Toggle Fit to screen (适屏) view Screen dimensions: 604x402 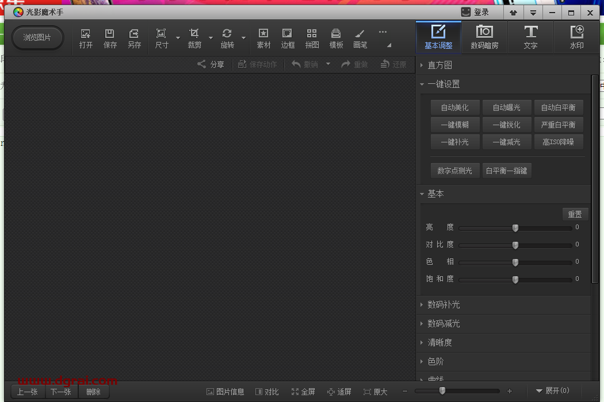tap(339, 392)
